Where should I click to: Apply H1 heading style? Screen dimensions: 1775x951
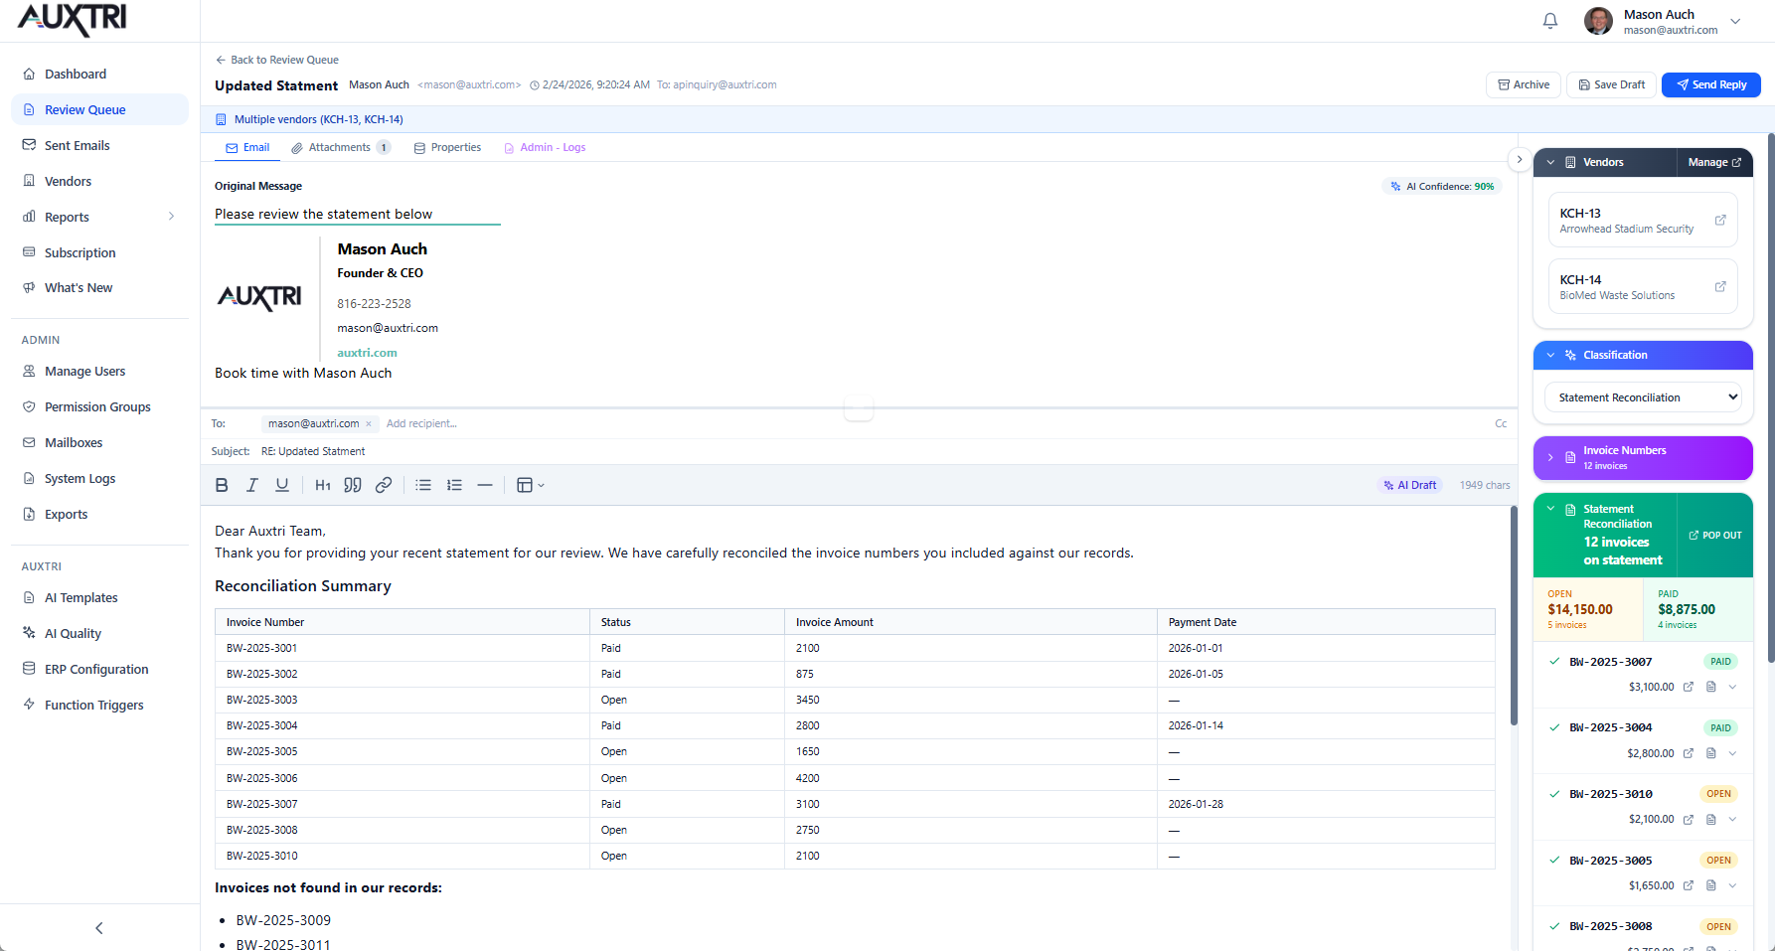[323, 485]
